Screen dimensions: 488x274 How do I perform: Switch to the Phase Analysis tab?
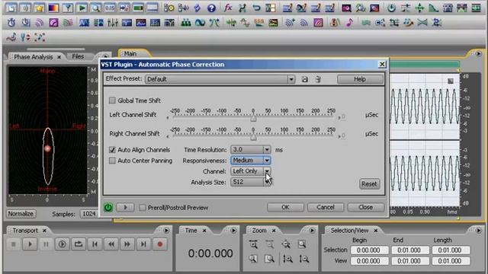(34, 57)
